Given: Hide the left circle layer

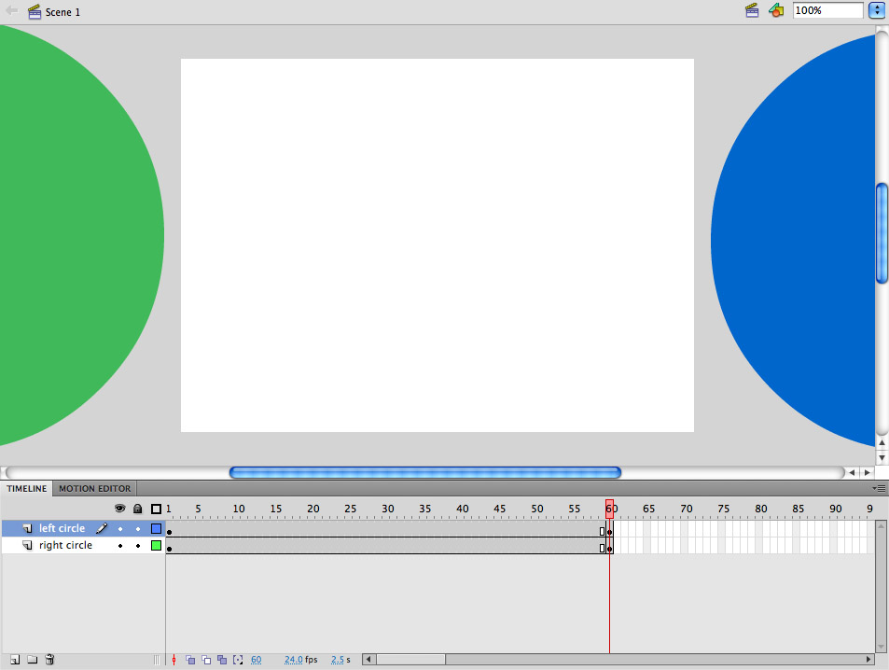Looking at the screenshot, I should click(120, 528).
